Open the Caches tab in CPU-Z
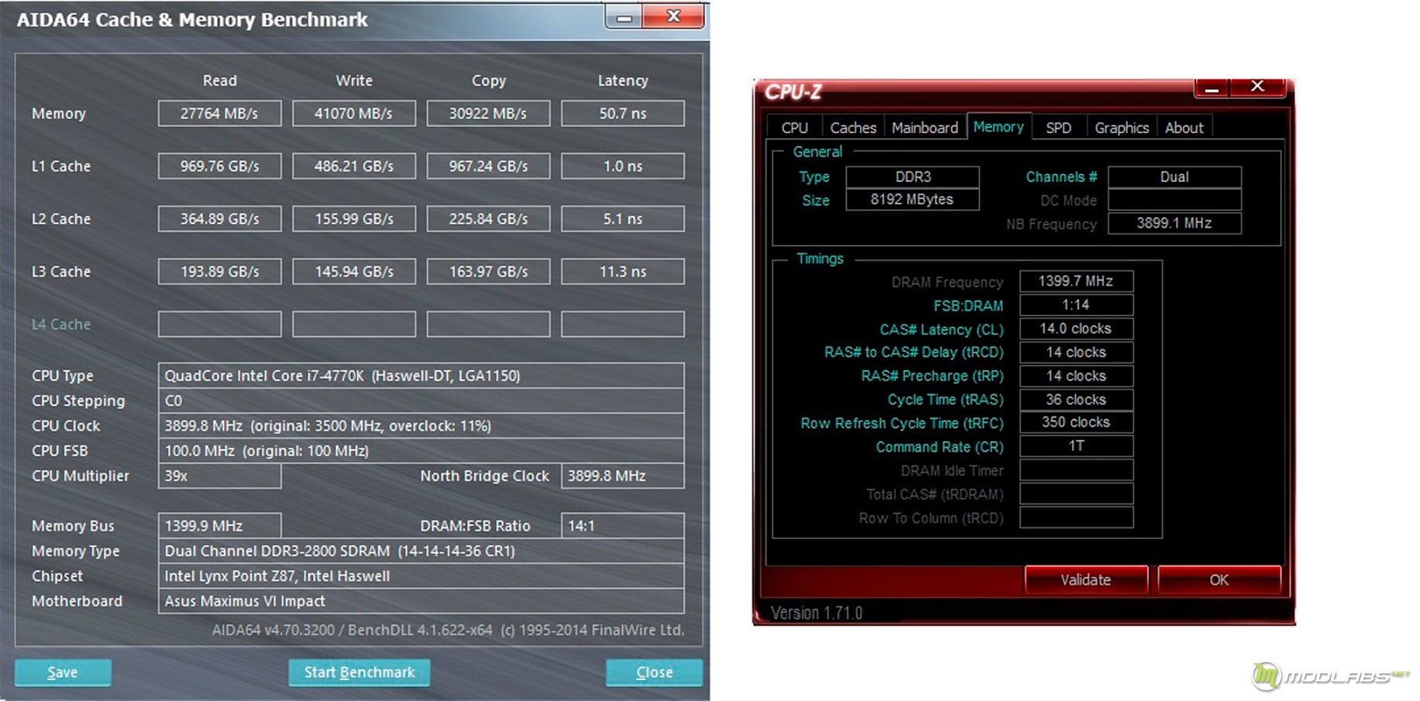 click(853, 128)
